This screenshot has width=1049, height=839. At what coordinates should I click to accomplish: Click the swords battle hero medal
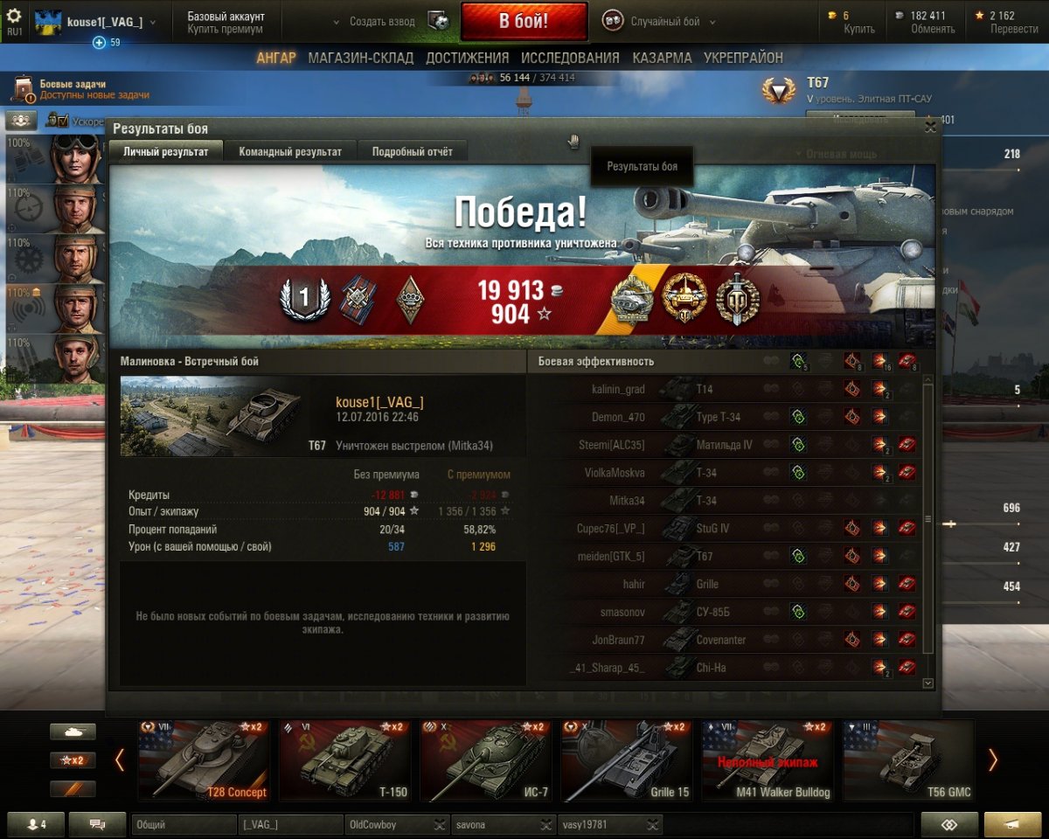736,300
